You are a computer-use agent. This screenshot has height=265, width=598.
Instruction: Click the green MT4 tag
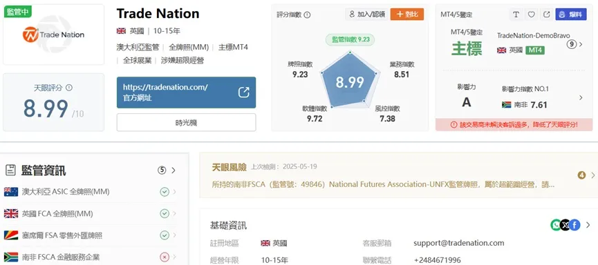coord(535,50)
